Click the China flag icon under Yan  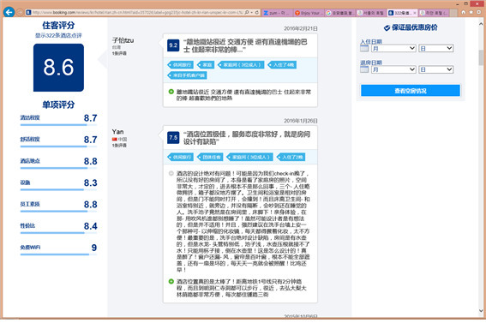click(x=115, y=139)
